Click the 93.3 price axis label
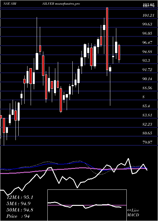Screen dimensions: 158x221 146,61
